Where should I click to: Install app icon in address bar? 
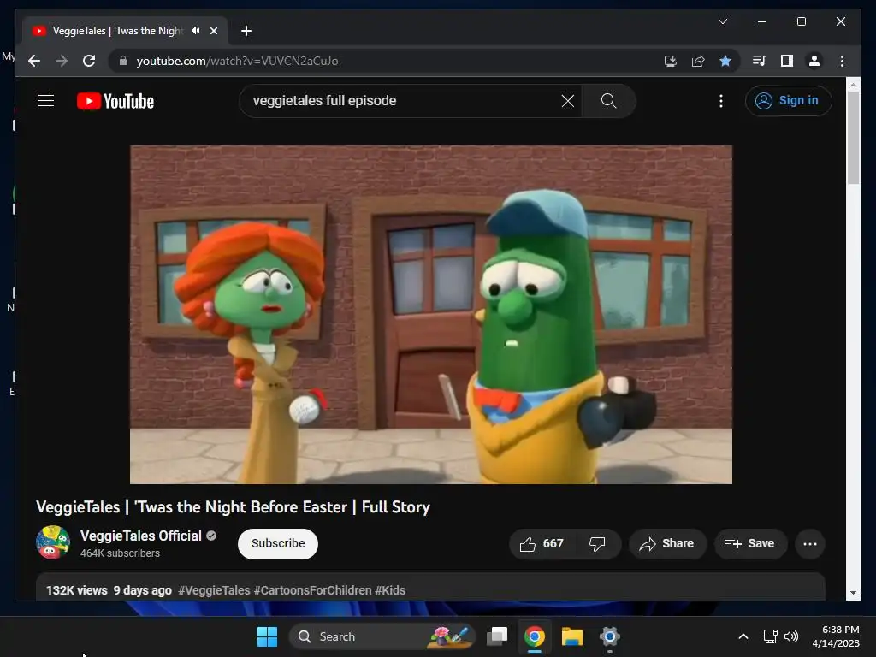pyautogui.click(x=671, y=61)
